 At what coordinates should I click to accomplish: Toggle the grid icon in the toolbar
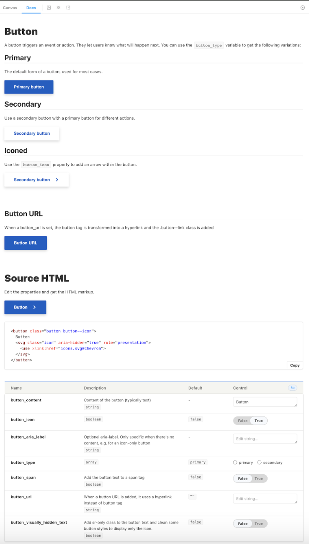59,8
